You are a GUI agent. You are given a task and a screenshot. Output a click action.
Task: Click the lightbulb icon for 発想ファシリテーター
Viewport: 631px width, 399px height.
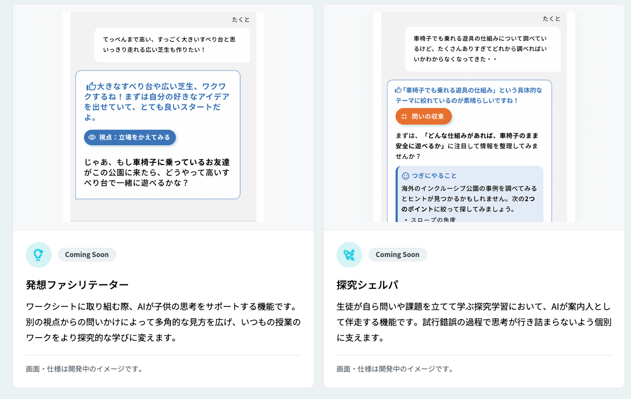click(x=39, y=254)
